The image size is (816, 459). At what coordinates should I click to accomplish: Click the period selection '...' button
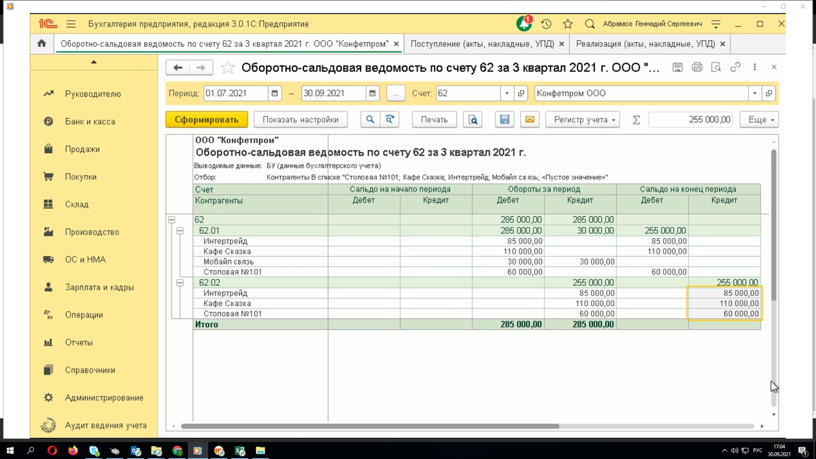click(396, 93)
